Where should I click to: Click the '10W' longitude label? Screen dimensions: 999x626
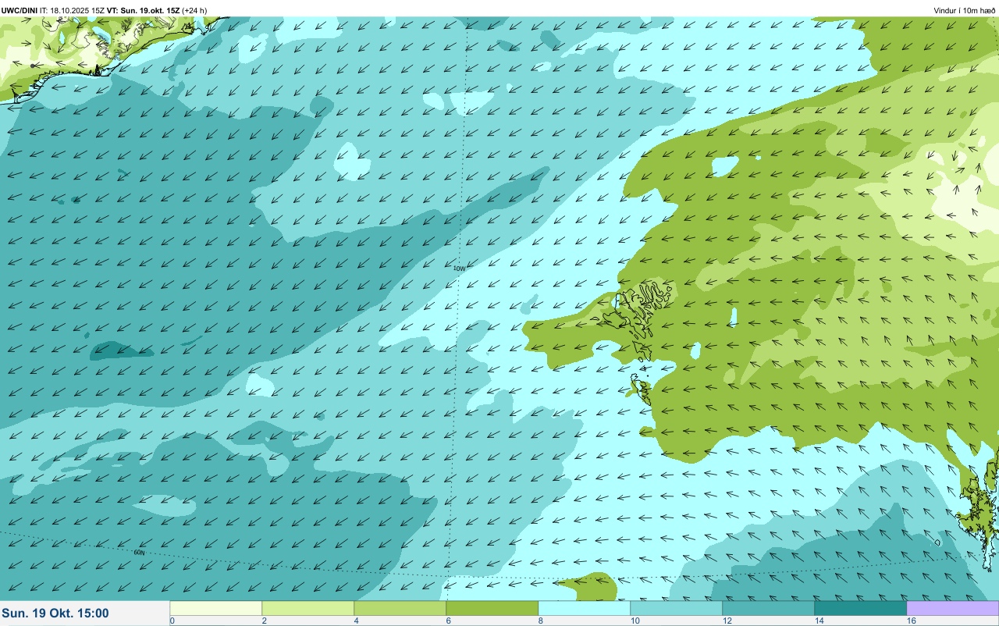[459, 269]
